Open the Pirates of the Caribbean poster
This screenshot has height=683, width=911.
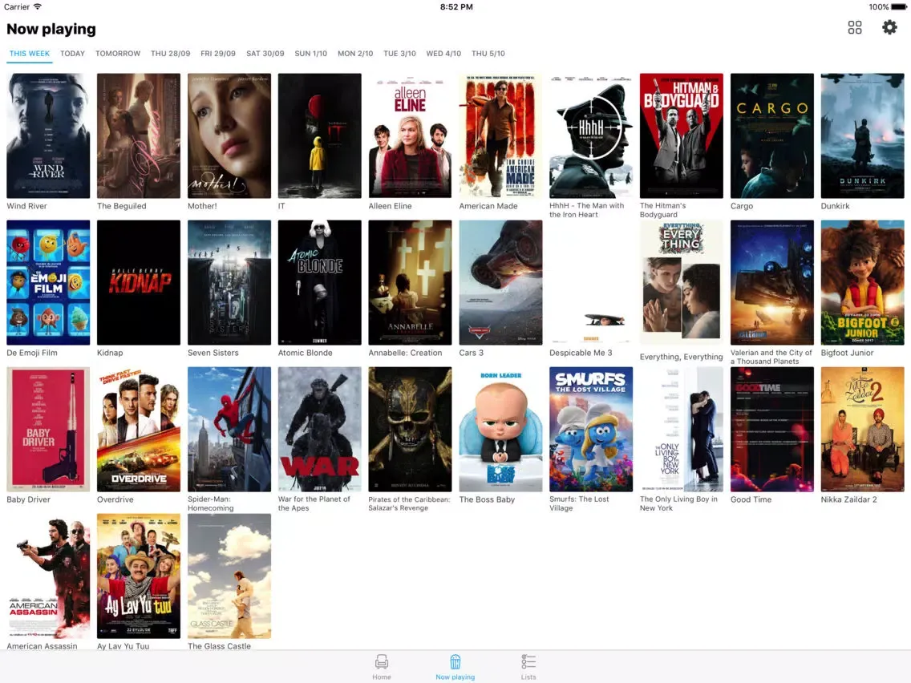click(410, 429)
